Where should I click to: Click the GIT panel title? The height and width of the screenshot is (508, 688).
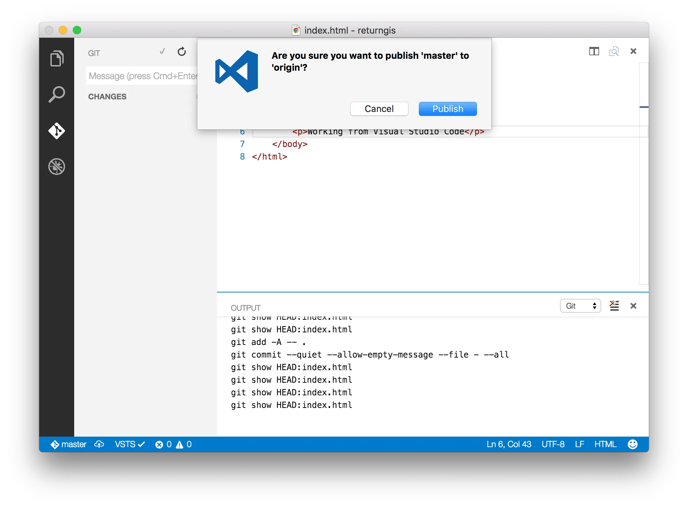pyautogui.click(x=94, y=53)
